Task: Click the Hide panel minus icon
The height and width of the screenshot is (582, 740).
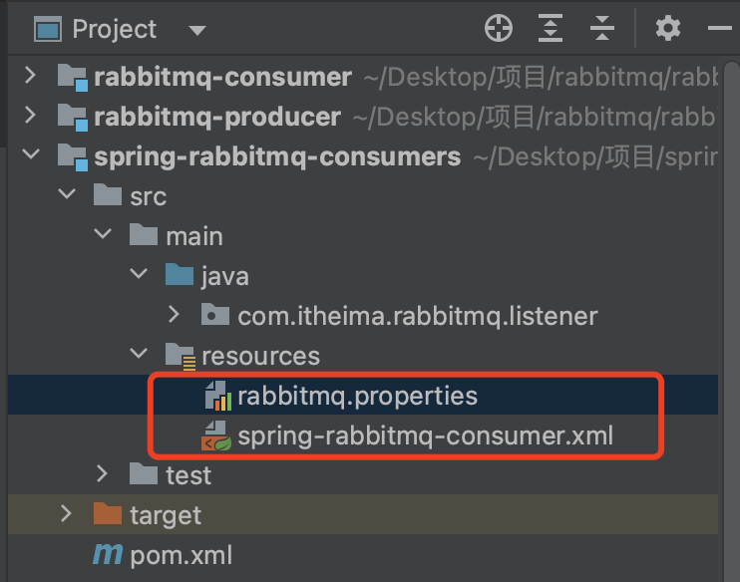Action: [720, 29]
